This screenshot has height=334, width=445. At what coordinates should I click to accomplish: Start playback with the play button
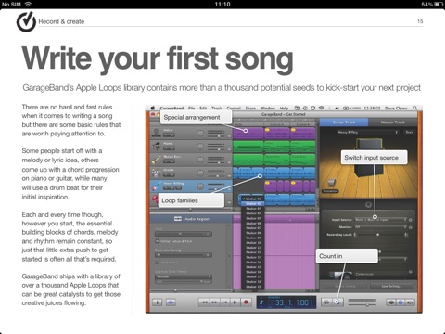point(235,302)
